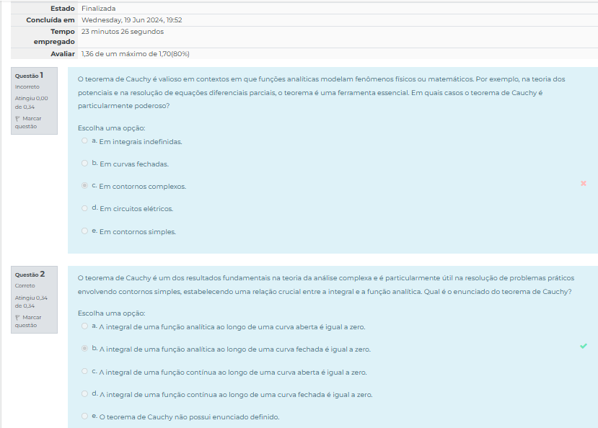
Task: Select Questão 2 option d, contínua curva fechada
Action: 84,393
